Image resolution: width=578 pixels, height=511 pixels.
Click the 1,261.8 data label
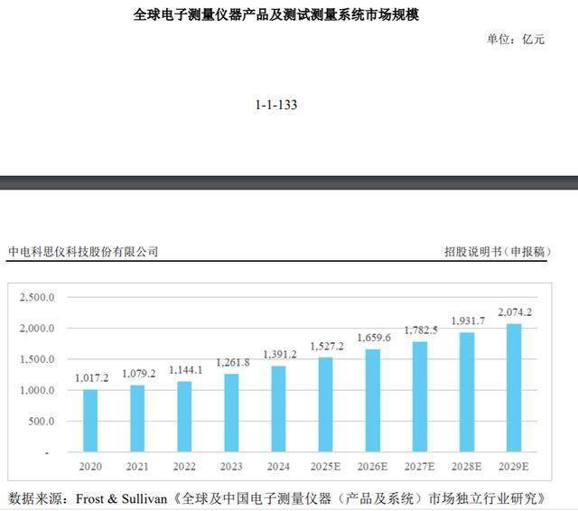coord(232,363)
